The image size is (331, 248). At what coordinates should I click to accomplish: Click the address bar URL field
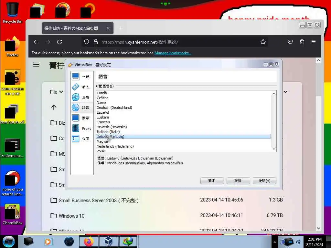click(175, 42)
